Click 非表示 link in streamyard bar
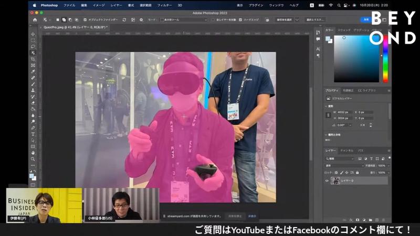 coord(252,216)
